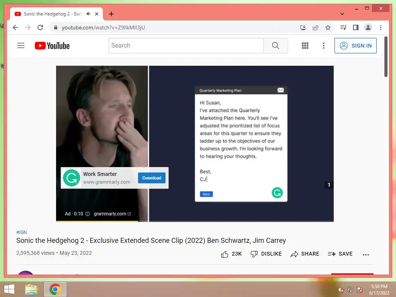Open the network tray icon
The height and width of the screenshot is (297, 396).
[x=350, y=290]
